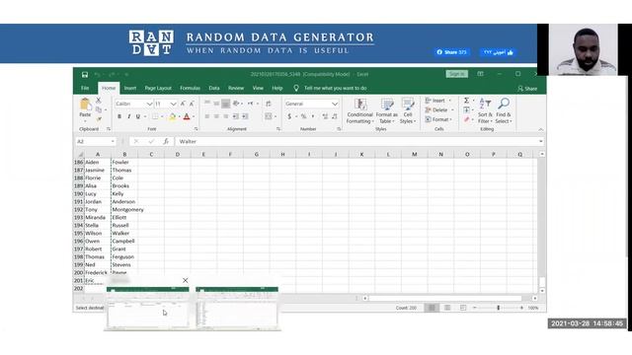Screen dimensions: 632x355
Task: Apply Percent Style format
Action: click(x=303, y=116)
